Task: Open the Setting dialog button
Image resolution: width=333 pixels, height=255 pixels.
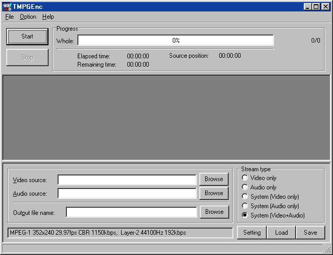Action: [x=252, y=233]
